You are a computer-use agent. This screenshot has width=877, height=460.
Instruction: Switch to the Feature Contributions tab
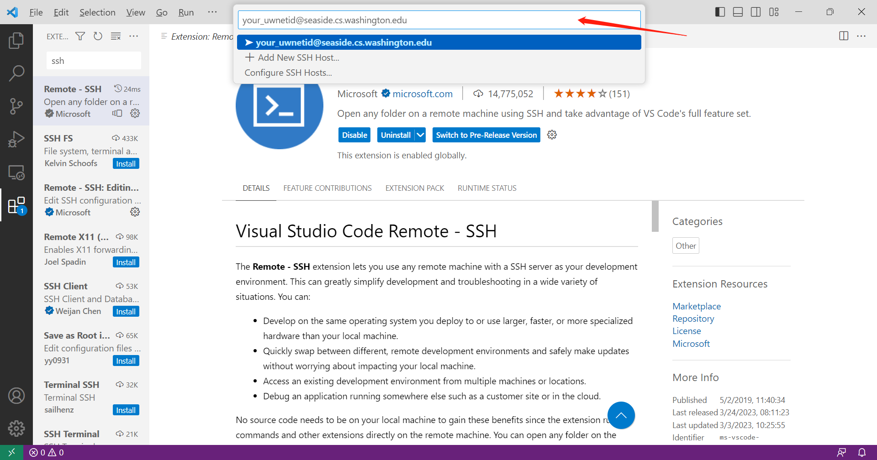328,188
